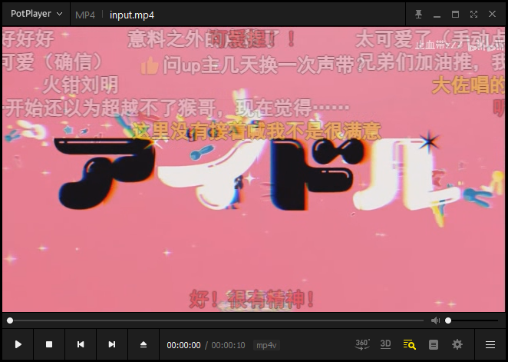
Task: Open a file with the eject button
Action: [x=143, y=344]
